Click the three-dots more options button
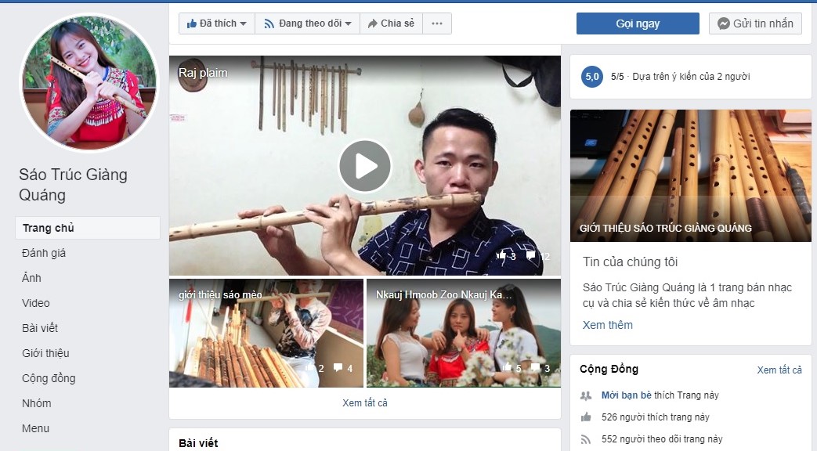 [x=436, y=23]
